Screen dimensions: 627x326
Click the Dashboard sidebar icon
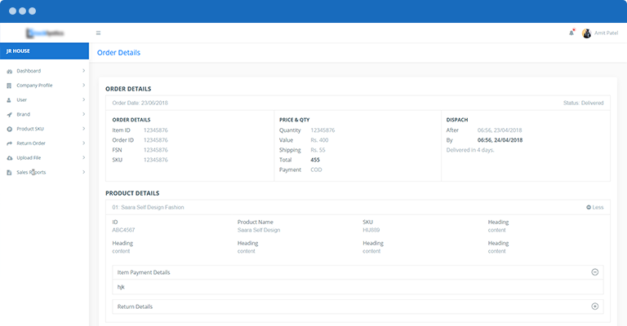click(9, 71)
